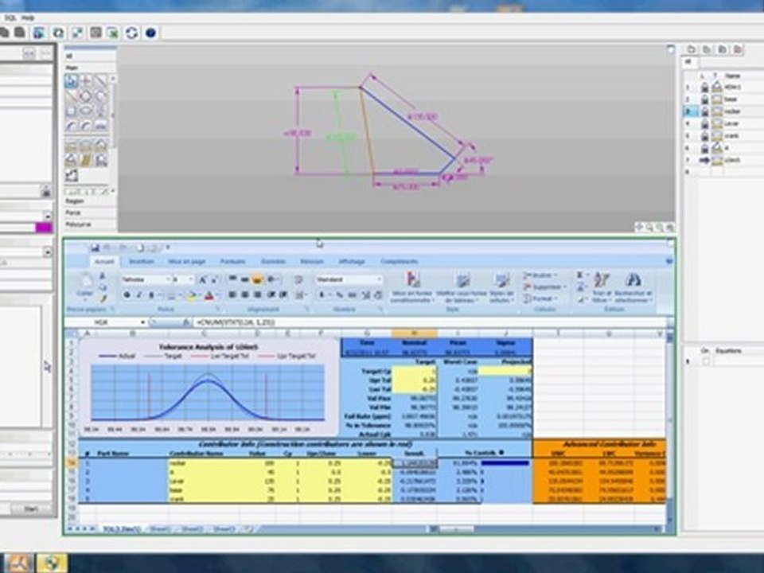The height and width of the screenshot is (573, 764).
Task: Click the rightmost magnifier zoom icon on canvas
Action: coord(670,228)
